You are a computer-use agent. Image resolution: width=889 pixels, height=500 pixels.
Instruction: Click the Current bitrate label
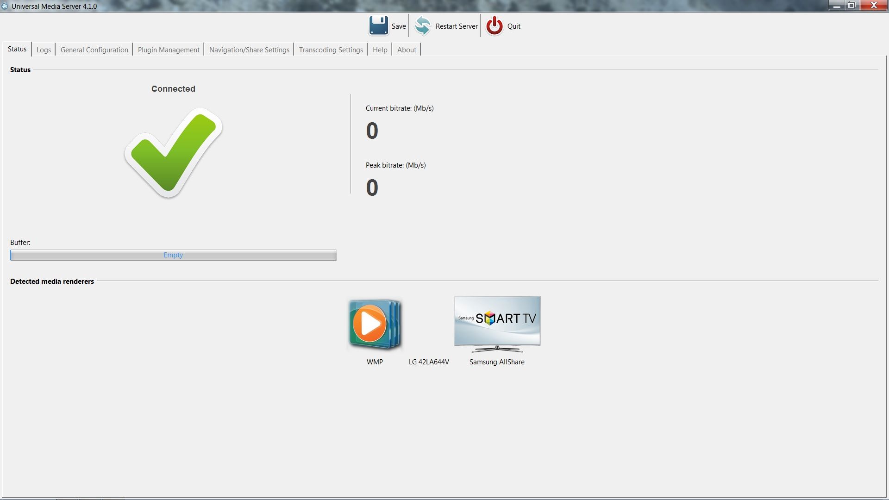[400, 108]
